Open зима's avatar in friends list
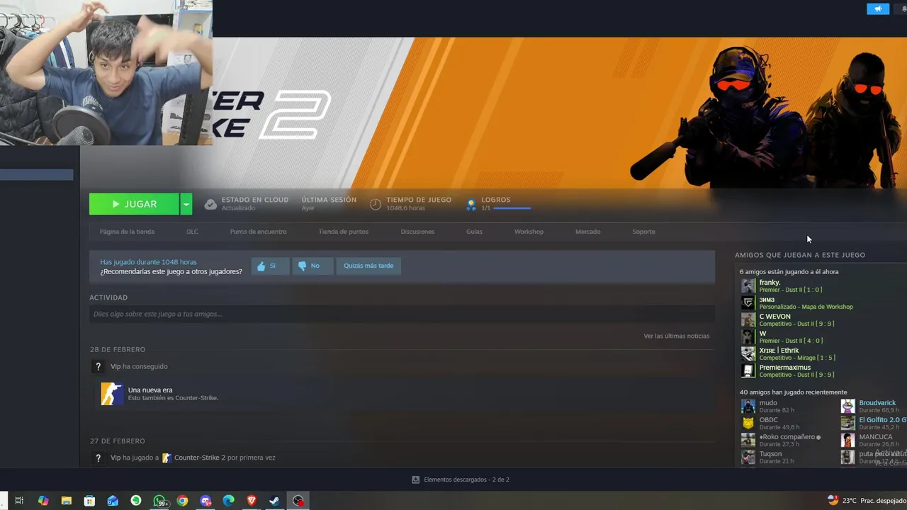 748,303
